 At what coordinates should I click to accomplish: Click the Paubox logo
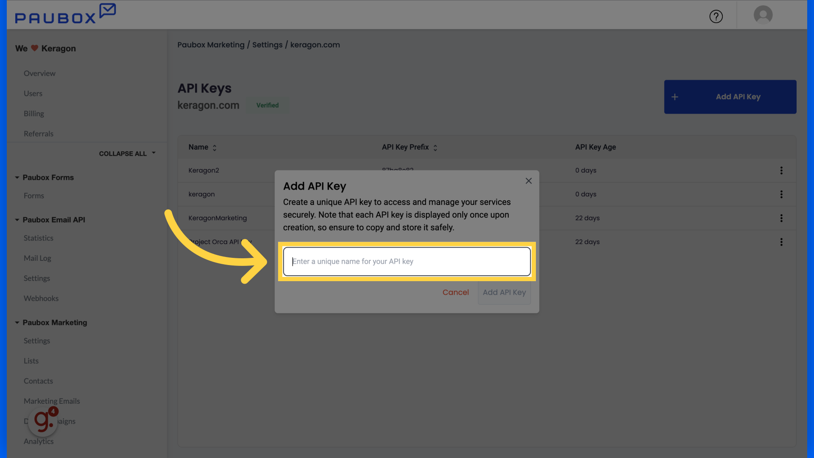[65, 14]
